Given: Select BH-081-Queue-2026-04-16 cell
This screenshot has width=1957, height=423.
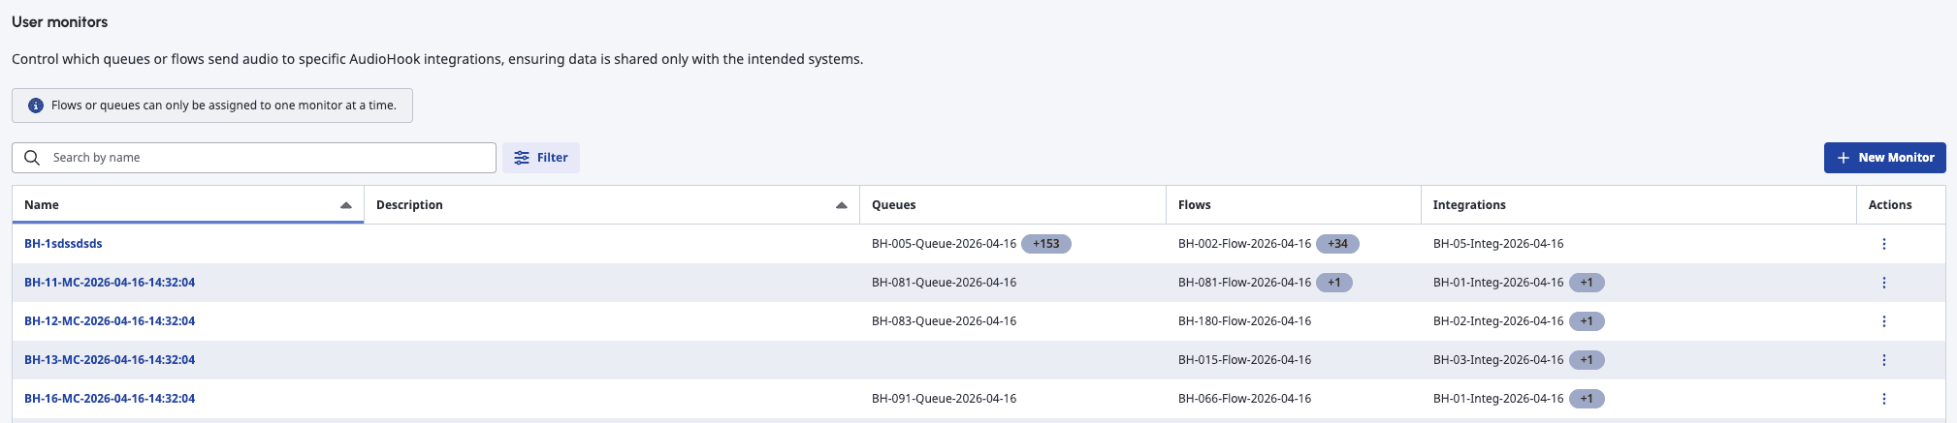Looking at the screenshot, I should [x=944, y=283].
